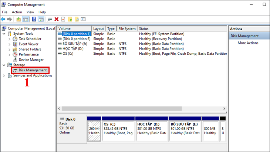Sort by the Status column header
The width and height of the screenshot is (270, 152).
coord(182,28)
